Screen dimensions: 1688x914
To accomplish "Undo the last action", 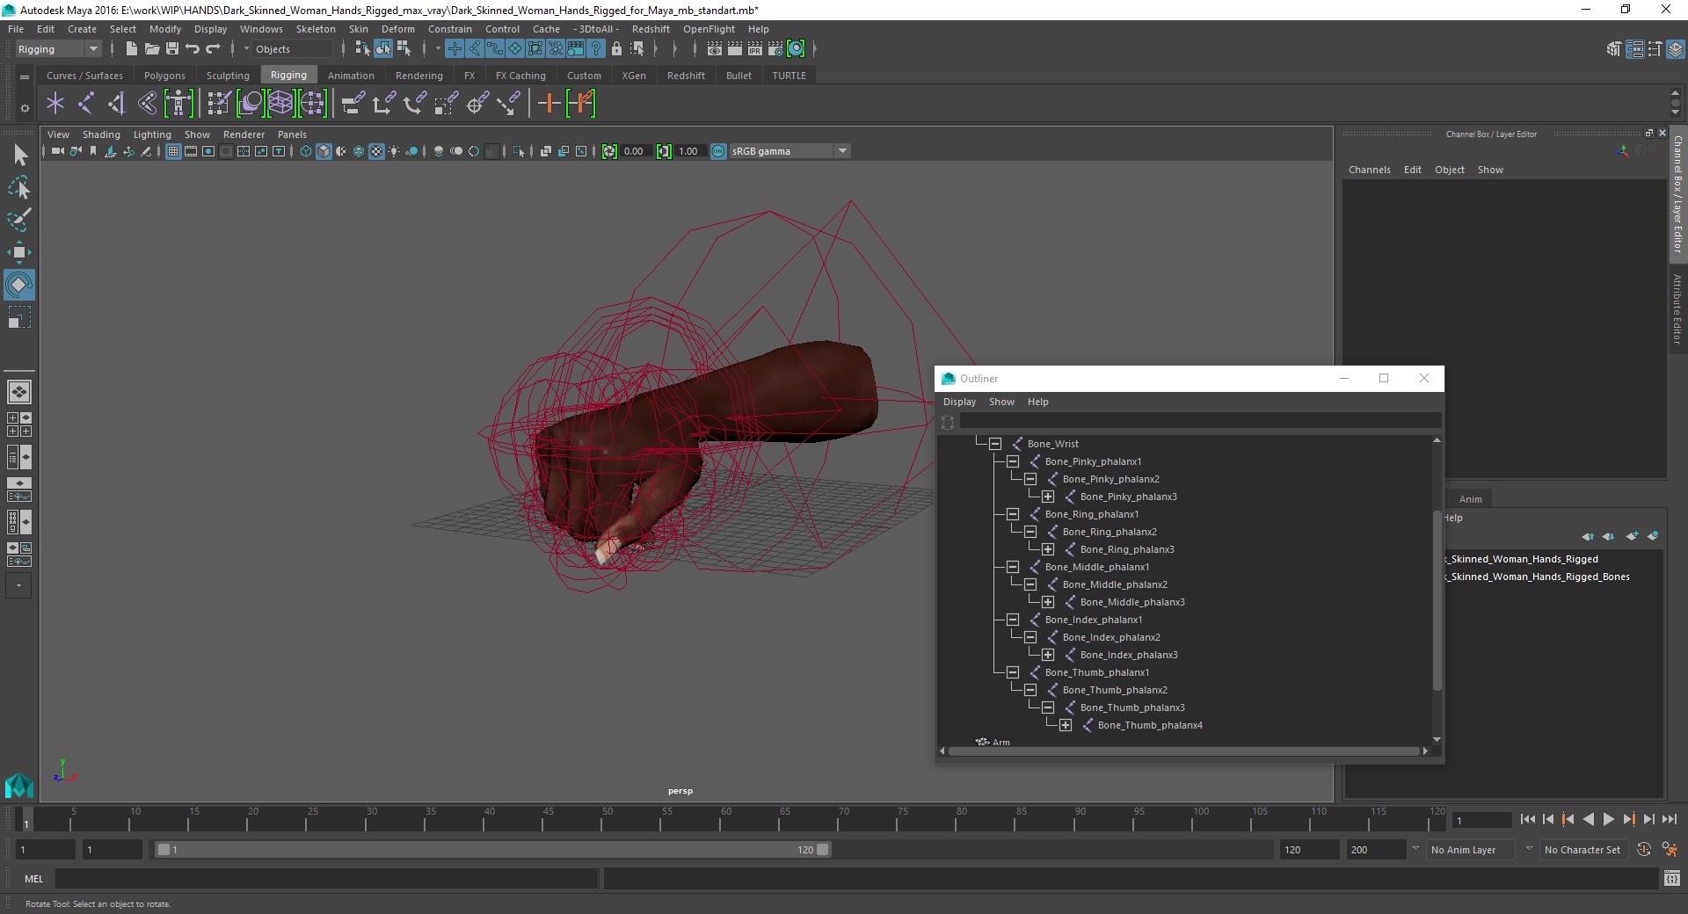I will coord(193,49).
